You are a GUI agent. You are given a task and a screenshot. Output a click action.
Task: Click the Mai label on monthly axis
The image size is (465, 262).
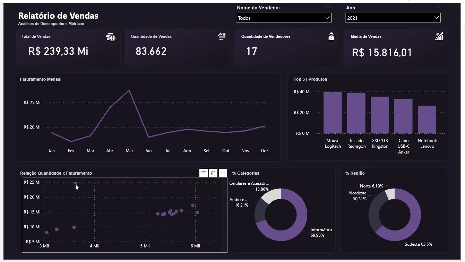pos(129,151)
